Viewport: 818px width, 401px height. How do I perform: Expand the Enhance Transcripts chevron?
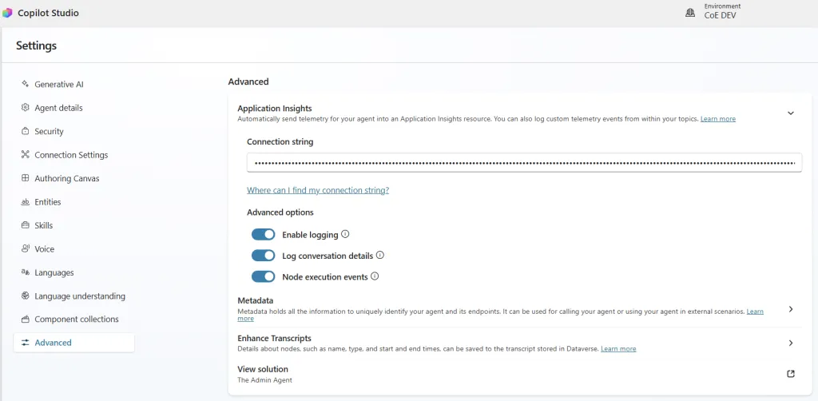791,343
